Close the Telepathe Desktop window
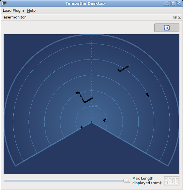This screenshot has width=183, height=190. click(x=179, y=3)
